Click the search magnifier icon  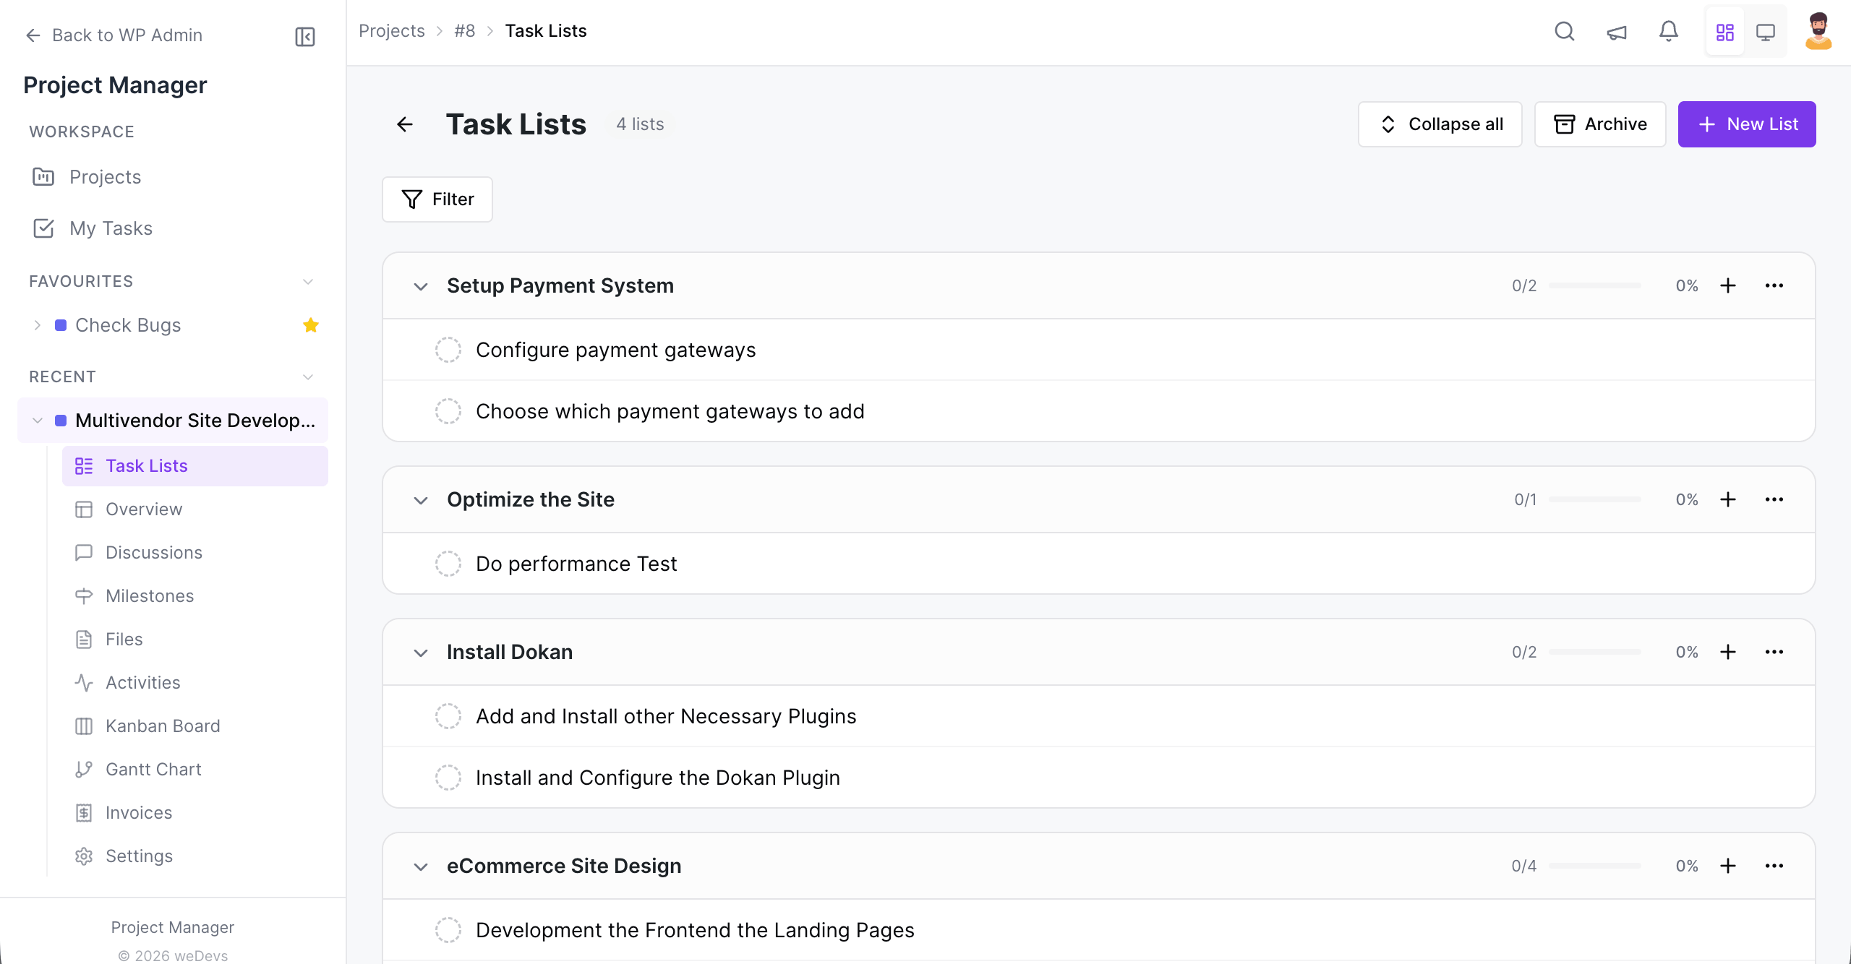(1564, 32)
